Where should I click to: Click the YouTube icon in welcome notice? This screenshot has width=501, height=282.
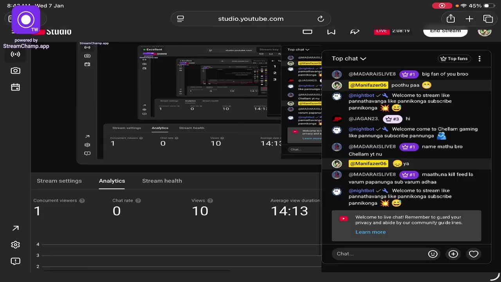[344, 219]
